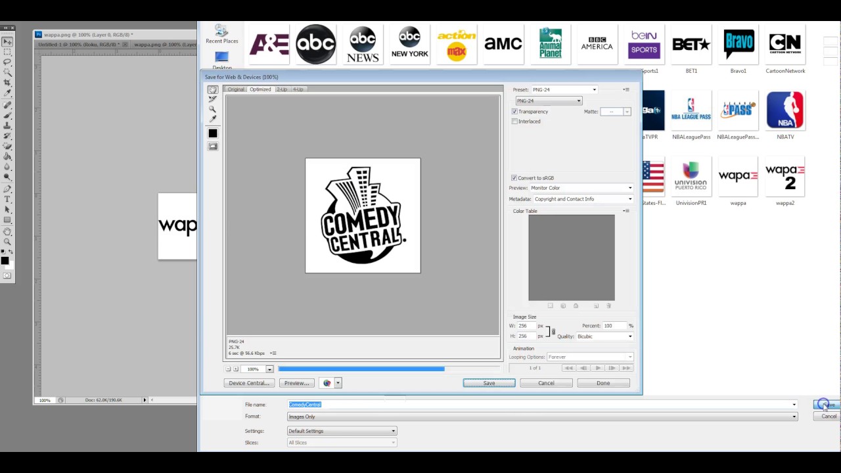The height and width of the screenshot is (473, 841).
Task: Click the image width W field
Action: tap(526, 326)
